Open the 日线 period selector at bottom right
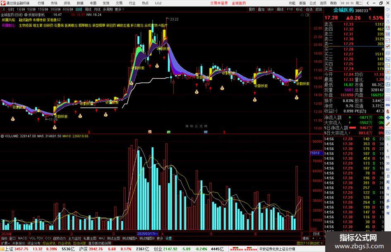 316,234
